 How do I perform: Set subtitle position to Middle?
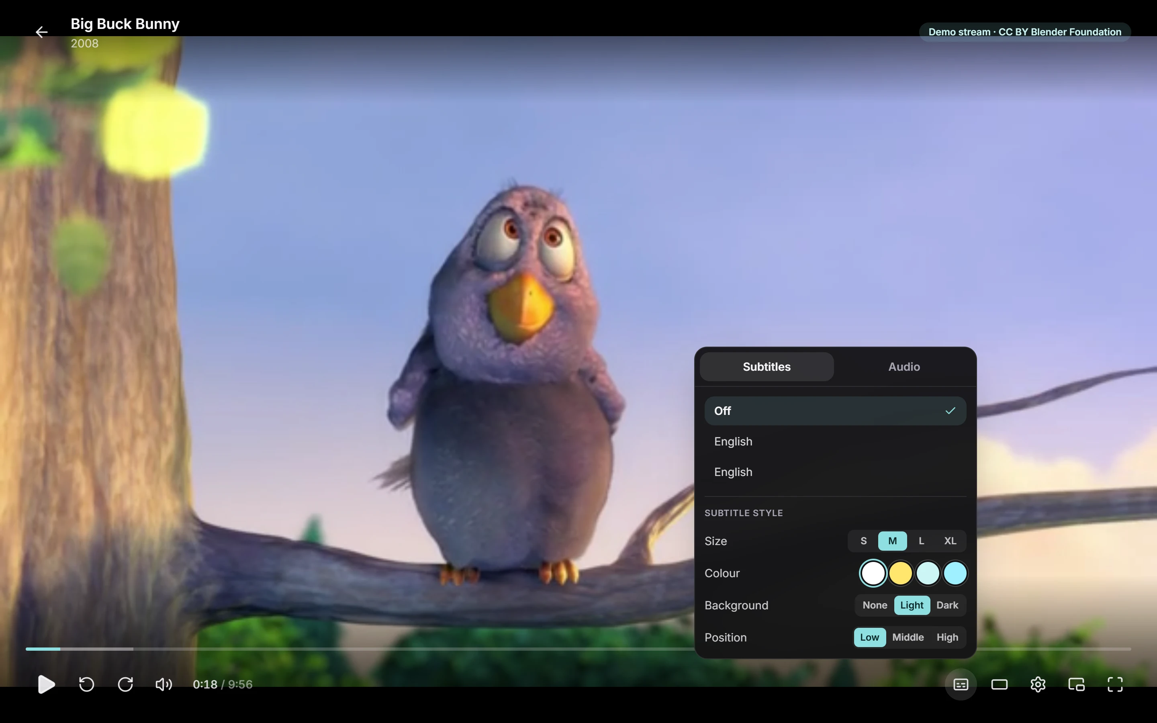coord(908,637)
